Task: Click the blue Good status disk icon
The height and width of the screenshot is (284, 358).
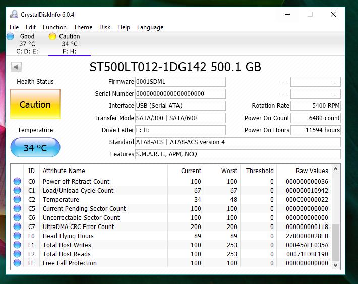Action: tap(10, 36)
